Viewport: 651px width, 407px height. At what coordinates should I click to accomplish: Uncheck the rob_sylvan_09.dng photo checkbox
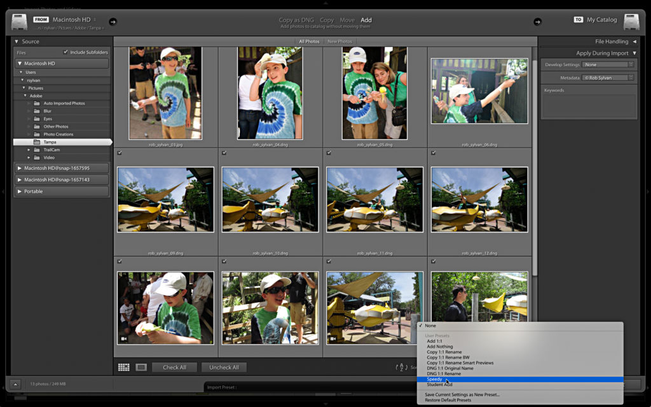pyautogui.click(x=120, y=153)
